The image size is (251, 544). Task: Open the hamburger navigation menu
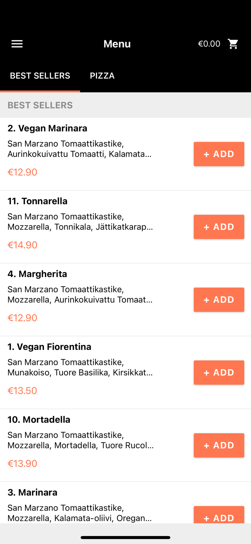[x=17, y=44]
